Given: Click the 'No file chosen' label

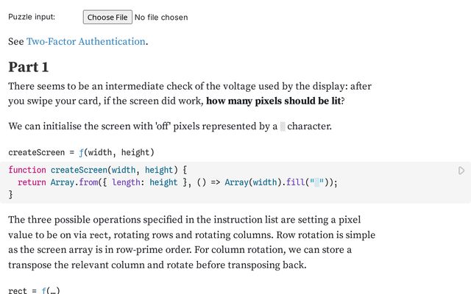Looking at the screenshot, I should point(161,17).
